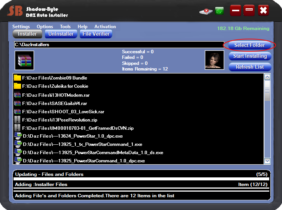Switch to the File Verifier tab

click(96, 34)
